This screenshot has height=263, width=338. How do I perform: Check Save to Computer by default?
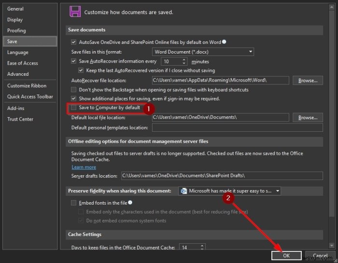[73, 107]
